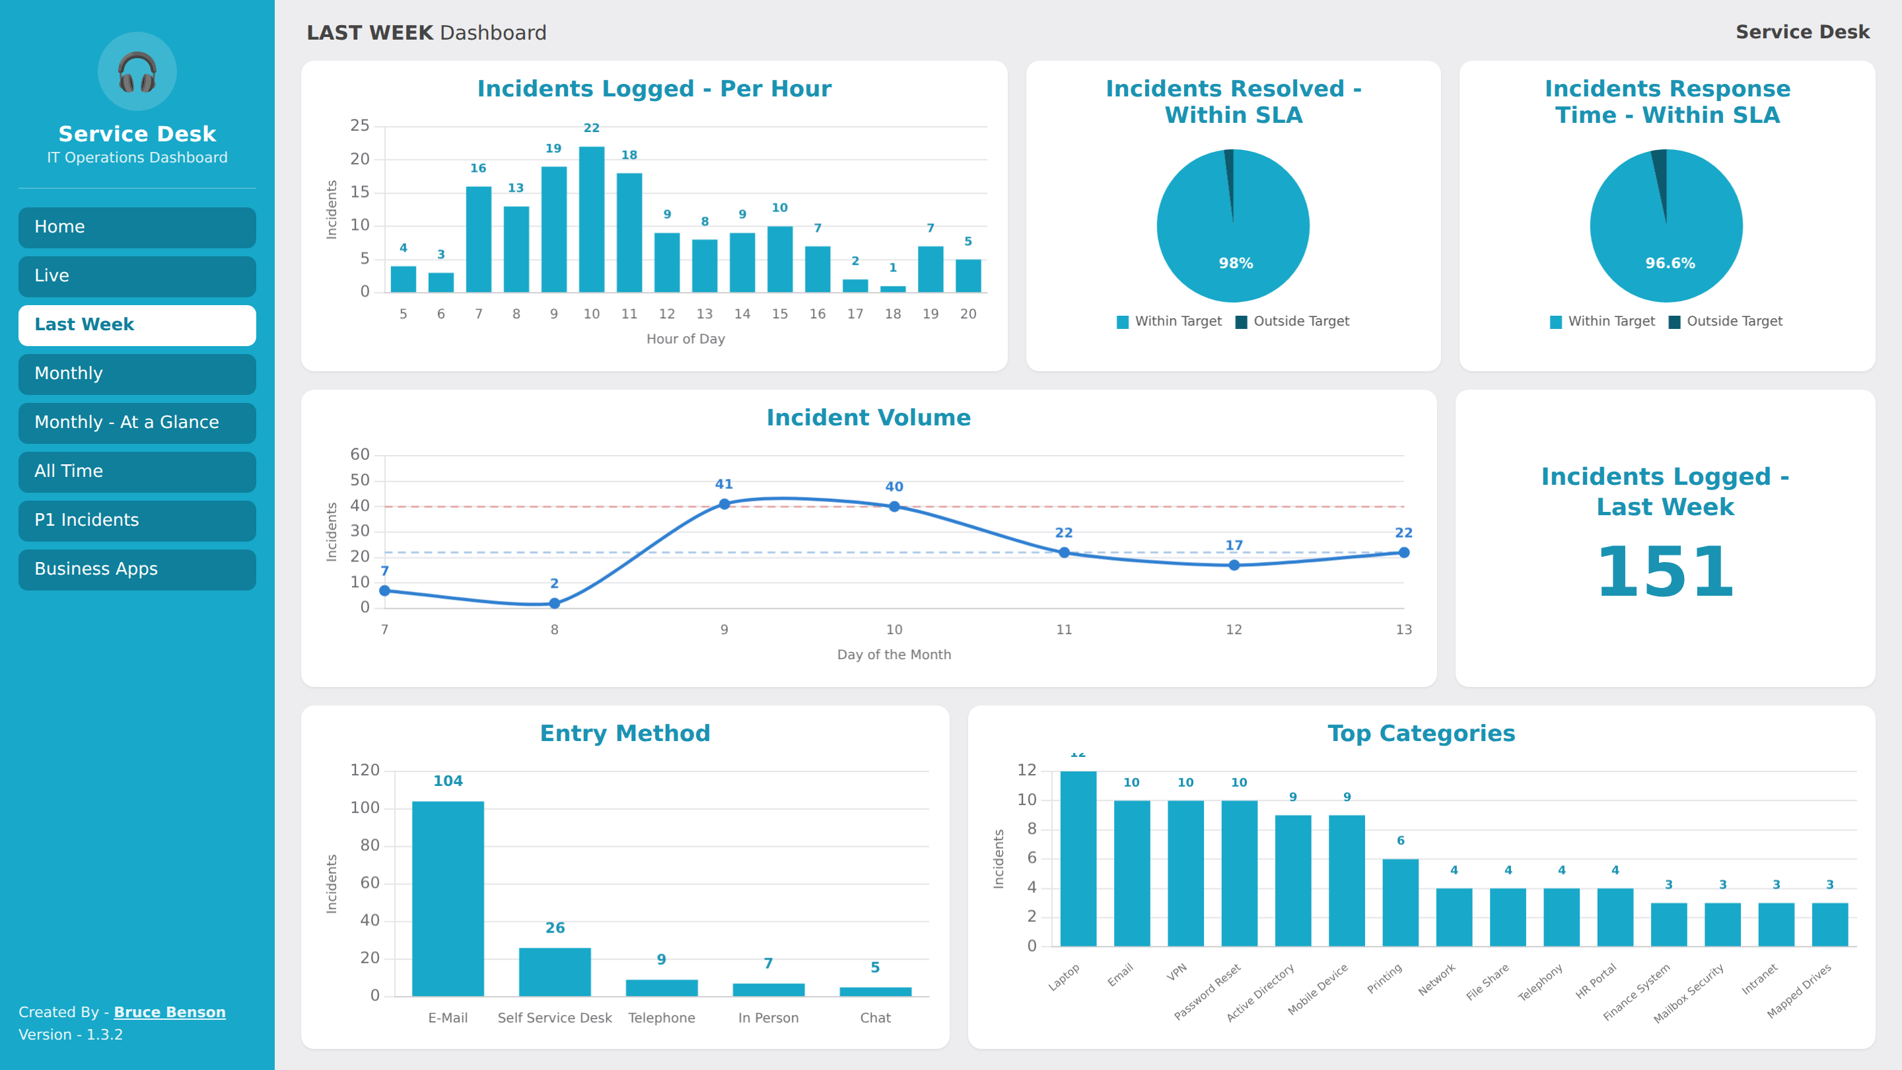Click the 151 incidents logged figure
Screen dimensions: 1902x1070
pos(1665,571)
